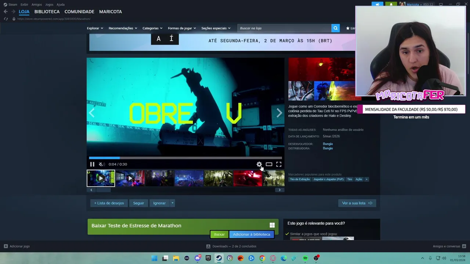This screenshot has width=470, height=264.
Task: Open the Exibir menu
Action: pyautogui.click(x=24, y=4)
